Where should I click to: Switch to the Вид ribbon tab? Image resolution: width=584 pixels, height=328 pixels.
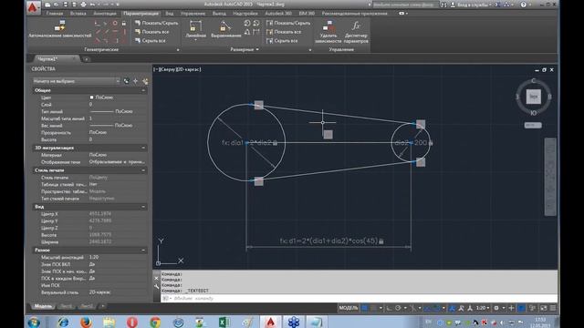coord(170,14)
